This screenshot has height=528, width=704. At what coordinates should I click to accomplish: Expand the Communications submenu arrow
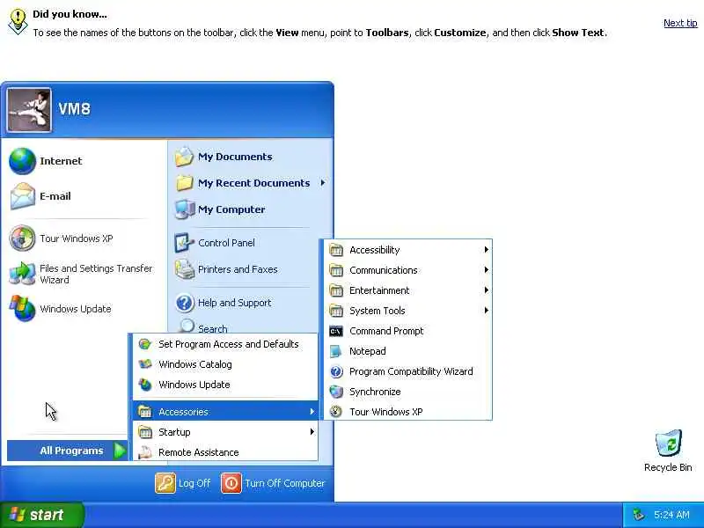click(x=487, y=270)
